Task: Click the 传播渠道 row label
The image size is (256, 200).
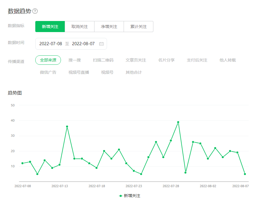Action: point(16,62)
